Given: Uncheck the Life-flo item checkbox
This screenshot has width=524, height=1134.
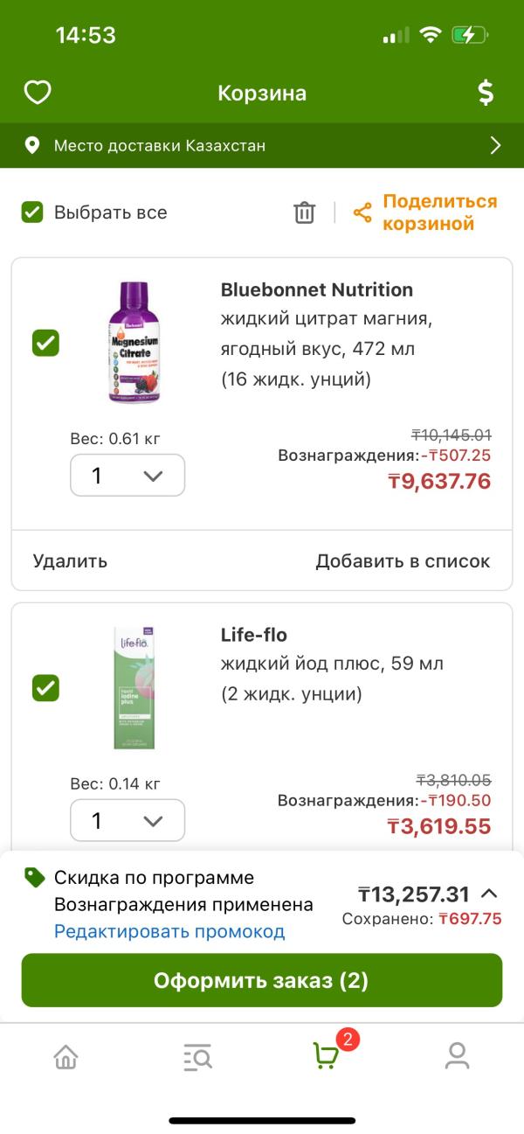Looking at the screenshot, I should tap(45, 688).
